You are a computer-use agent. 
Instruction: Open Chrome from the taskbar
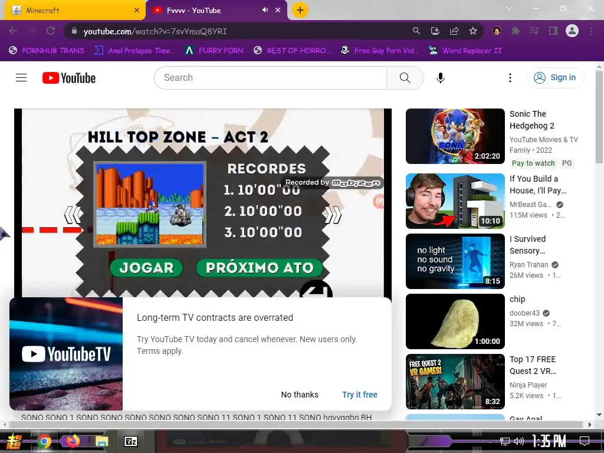[x=44, y=441]
